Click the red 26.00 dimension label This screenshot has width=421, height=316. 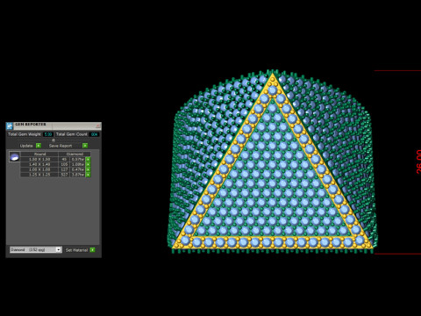coord(418,162)
